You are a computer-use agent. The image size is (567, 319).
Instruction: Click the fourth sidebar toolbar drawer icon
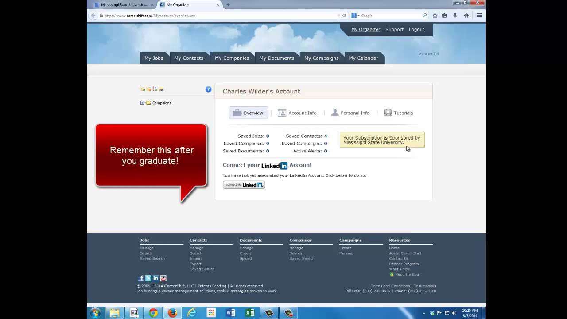[x=161, y=89]
